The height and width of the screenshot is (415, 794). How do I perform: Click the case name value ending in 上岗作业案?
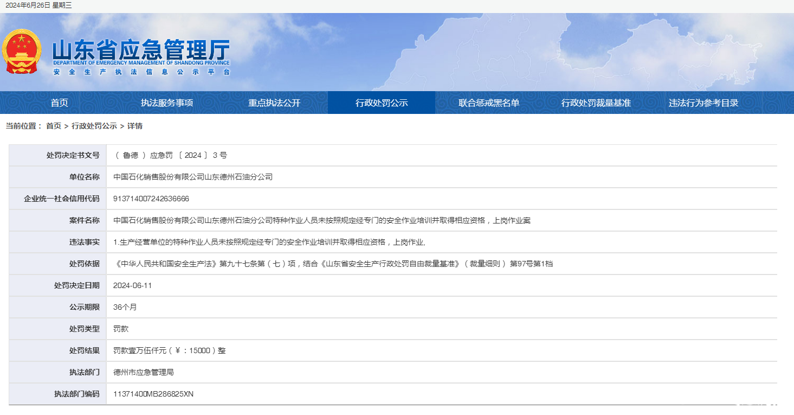pos(322,220)
